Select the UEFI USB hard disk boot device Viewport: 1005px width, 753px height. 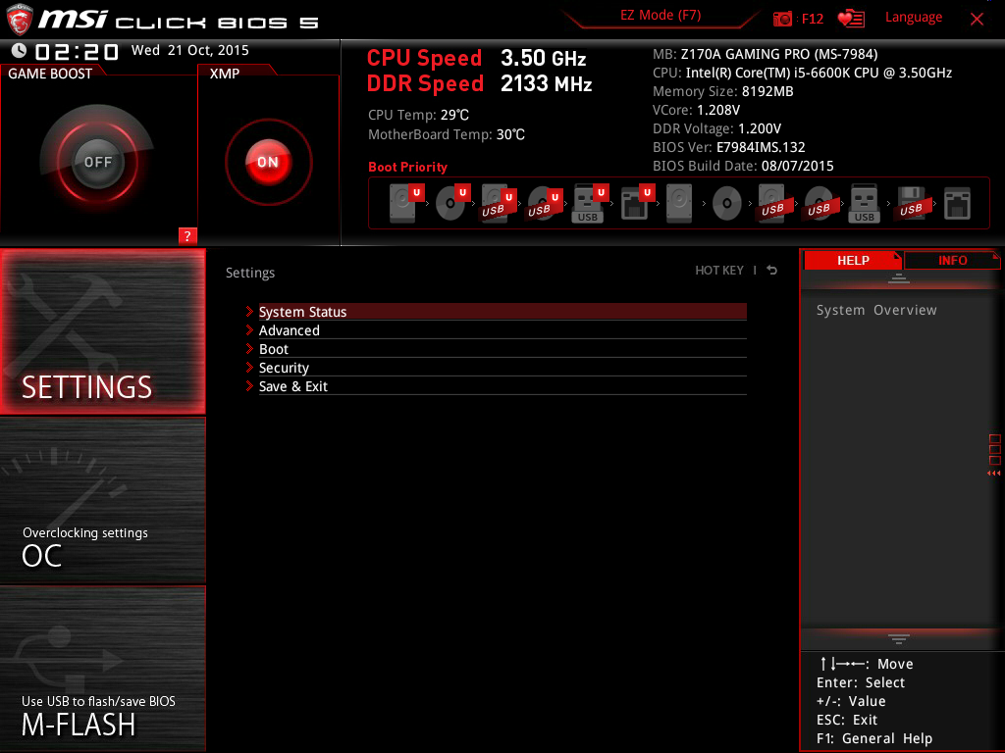[499, 203]
